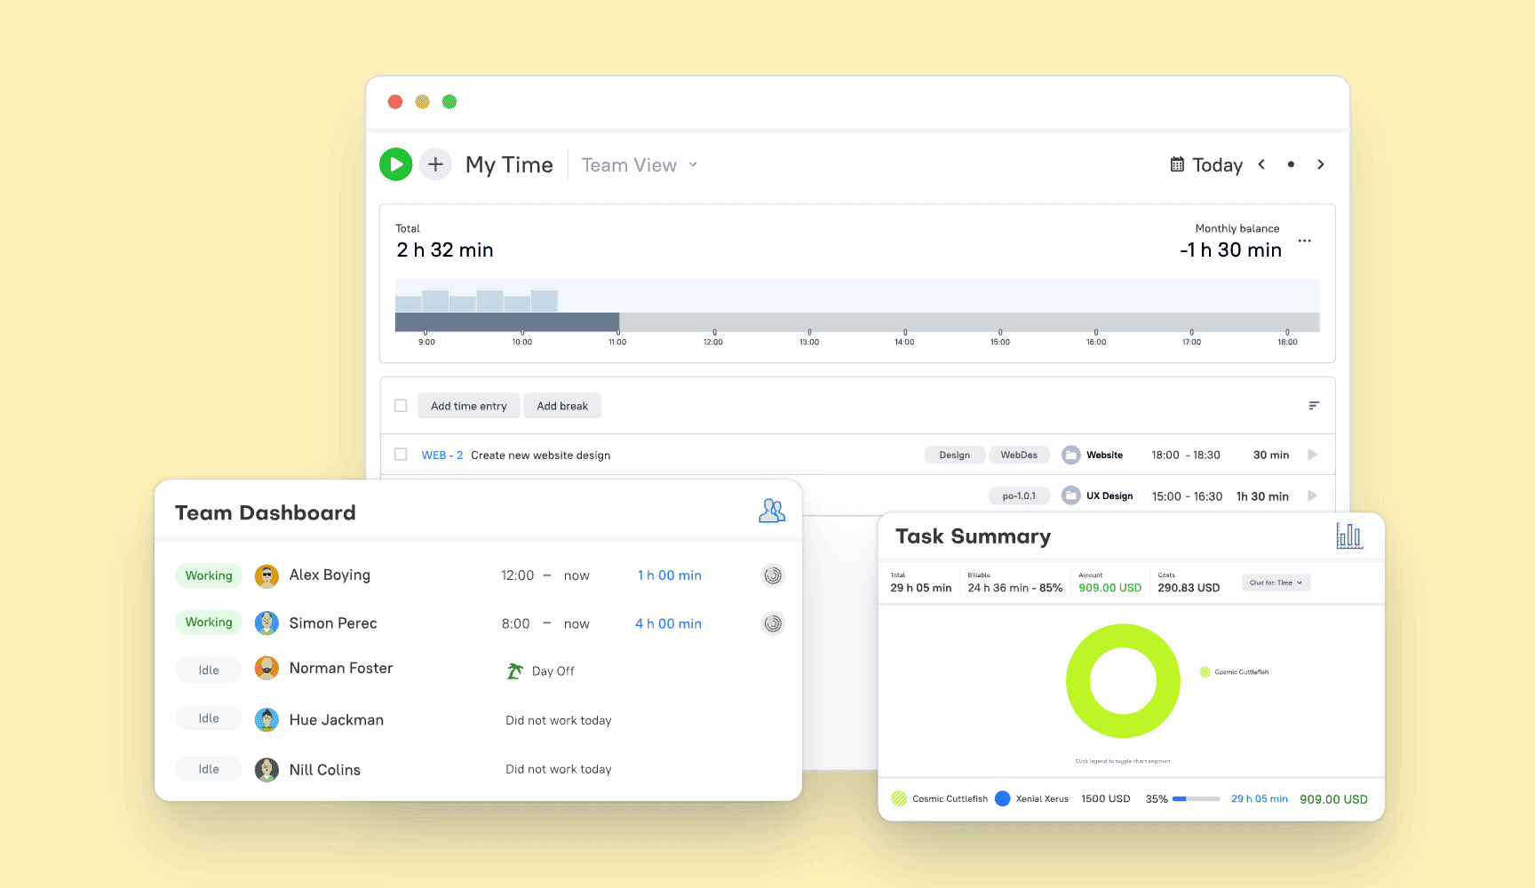
Task: Click the Add break button
Action: pyautogui.click(x=562, y=405)
